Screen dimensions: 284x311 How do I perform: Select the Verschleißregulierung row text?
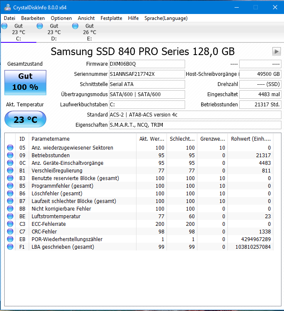click(57, 171)
